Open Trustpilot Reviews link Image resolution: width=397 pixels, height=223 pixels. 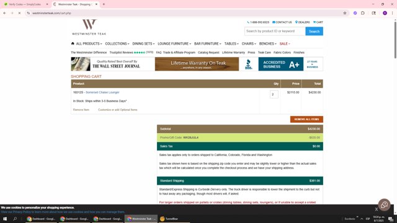[x=131, y=53]
